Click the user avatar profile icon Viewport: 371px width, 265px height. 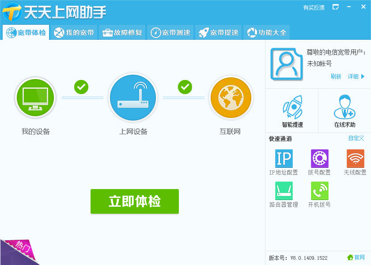point(286,65)
